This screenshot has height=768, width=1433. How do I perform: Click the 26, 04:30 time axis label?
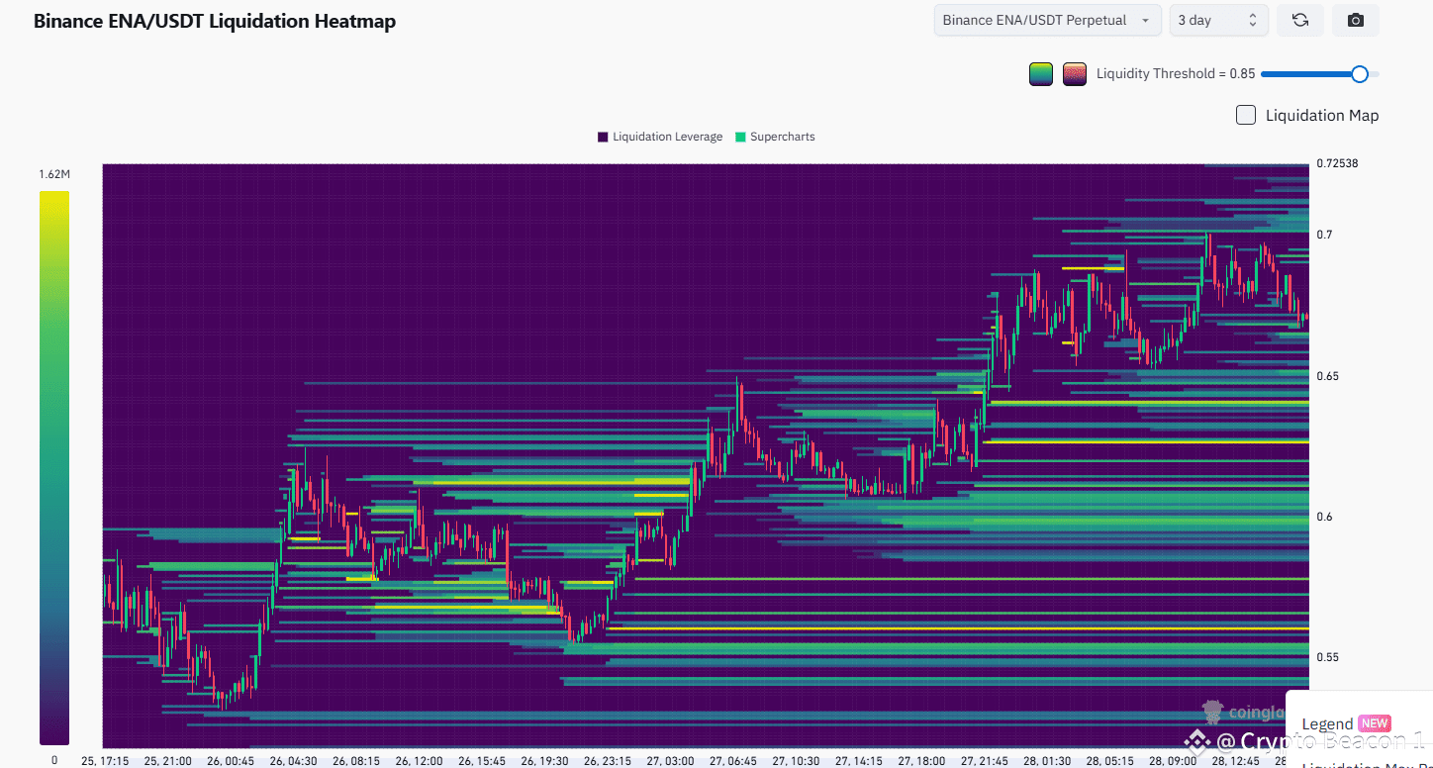tap(293, 761)
